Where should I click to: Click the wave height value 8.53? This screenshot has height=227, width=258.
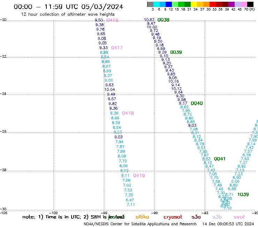tap(206, 159)
